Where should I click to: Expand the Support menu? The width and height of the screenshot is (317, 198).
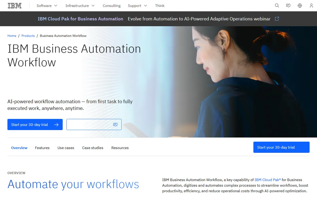137,6
